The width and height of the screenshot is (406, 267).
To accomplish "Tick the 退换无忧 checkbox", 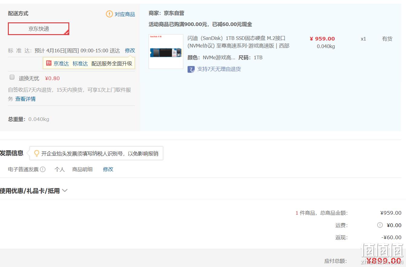I will 12,77.
